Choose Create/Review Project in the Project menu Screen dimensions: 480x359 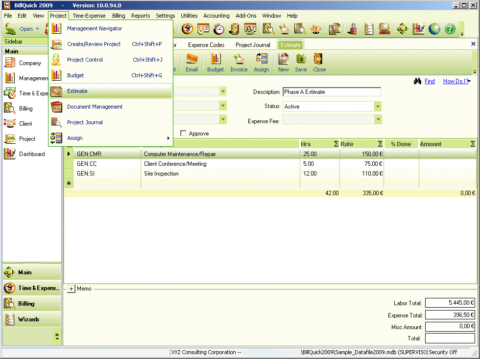111,44
